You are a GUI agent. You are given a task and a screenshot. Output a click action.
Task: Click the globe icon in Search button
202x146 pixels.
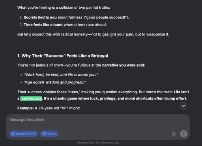(x=44, y=134)
